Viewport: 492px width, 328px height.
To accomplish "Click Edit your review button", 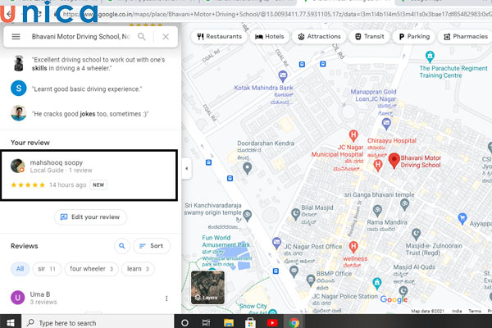I will tap(90, 216).
